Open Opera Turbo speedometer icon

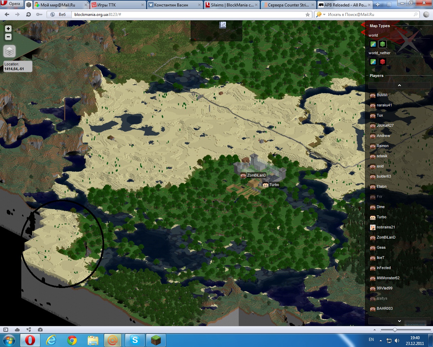(40, 330)
